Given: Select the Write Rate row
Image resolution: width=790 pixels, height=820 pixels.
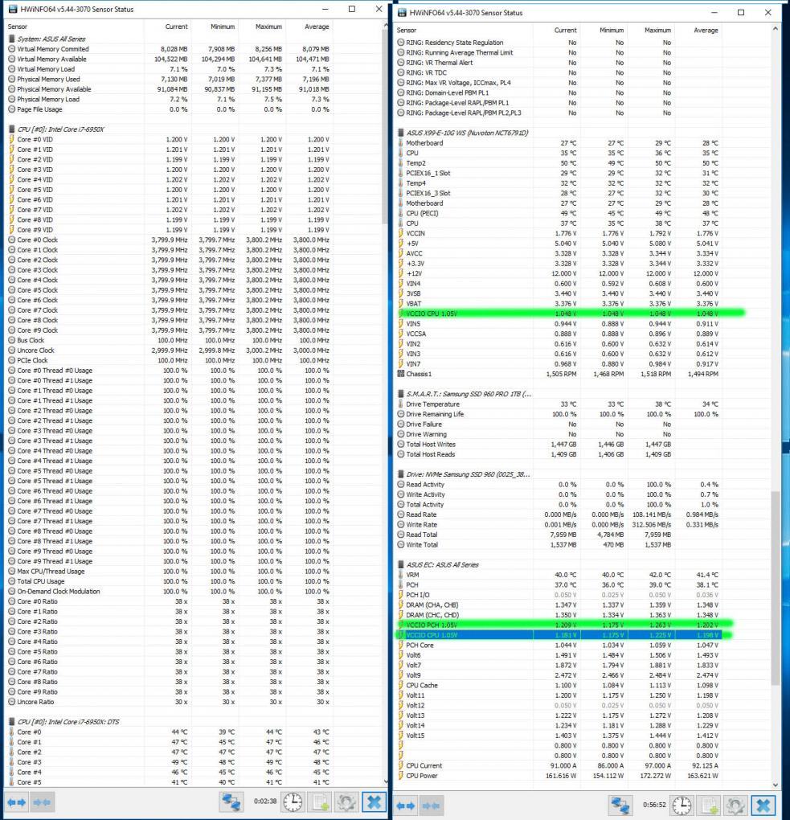Looking at the screenshot, I should coord(559,524).
